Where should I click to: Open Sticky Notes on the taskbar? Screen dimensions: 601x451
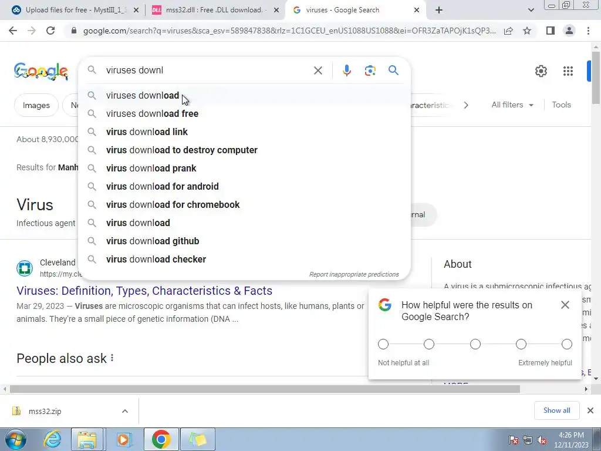198,439
